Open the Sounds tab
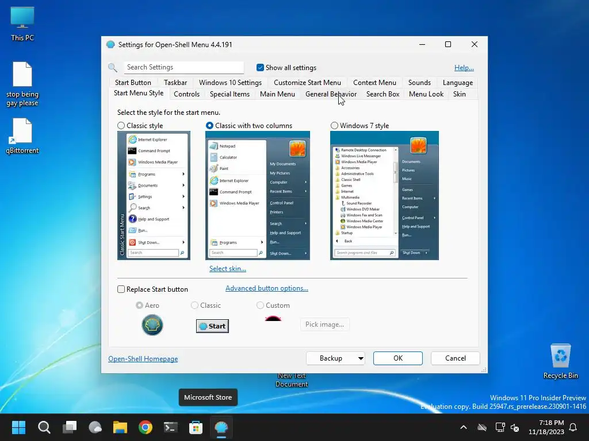The width and height of the screenshot is (589, 441). click(419, 83)
